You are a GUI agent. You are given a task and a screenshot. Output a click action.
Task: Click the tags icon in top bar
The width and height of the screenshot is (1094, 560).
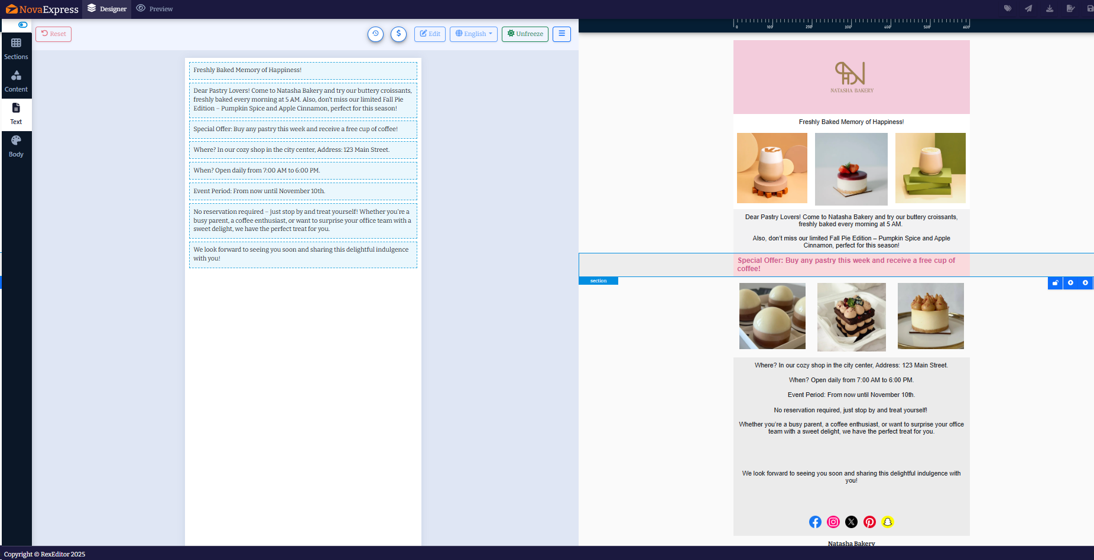click(1008, 9)
